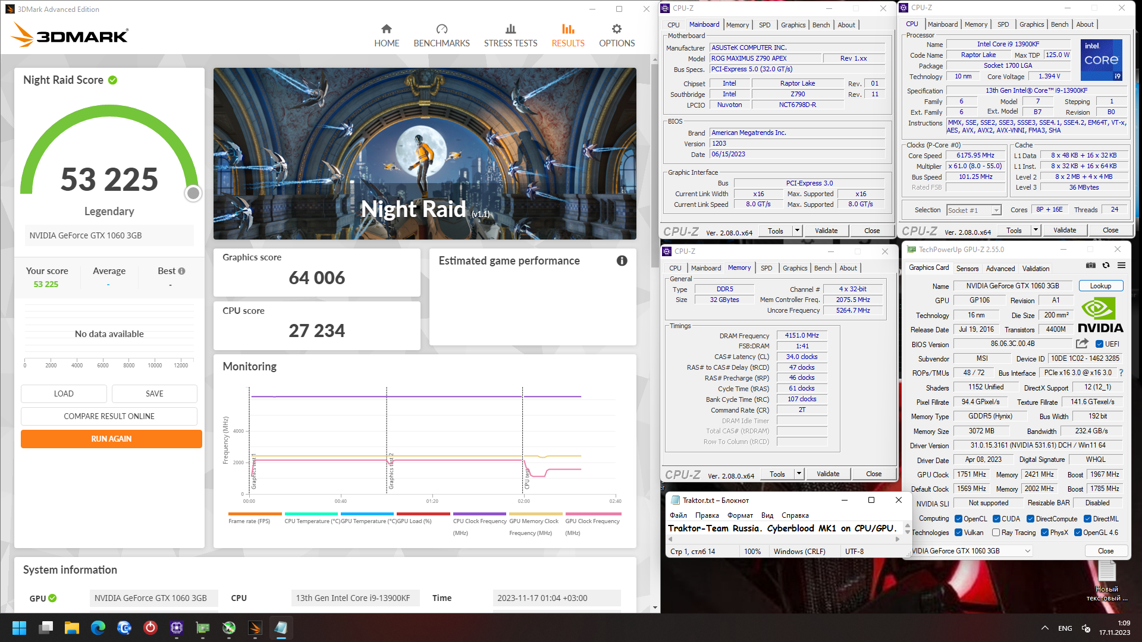1142x642 pixels.
Task: Click the red power icon on taskbar
Action: [x=150, y=628]
